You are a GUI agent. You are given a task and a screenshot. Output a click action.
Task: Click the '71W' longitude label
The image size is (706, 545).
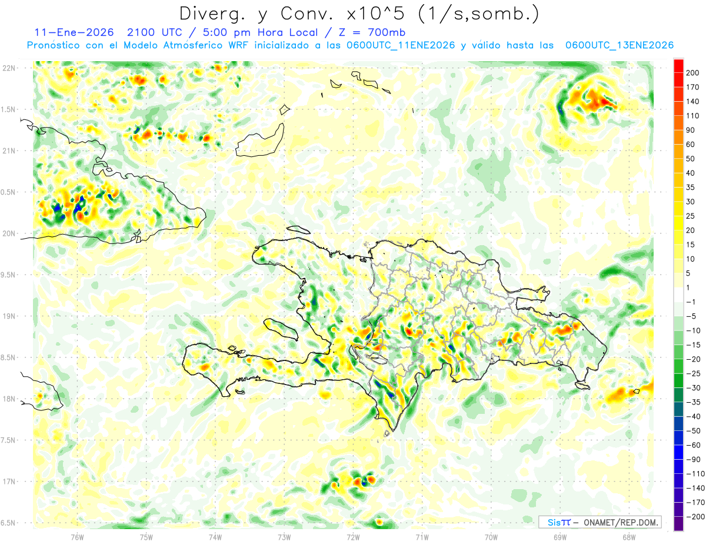point(422,536)
